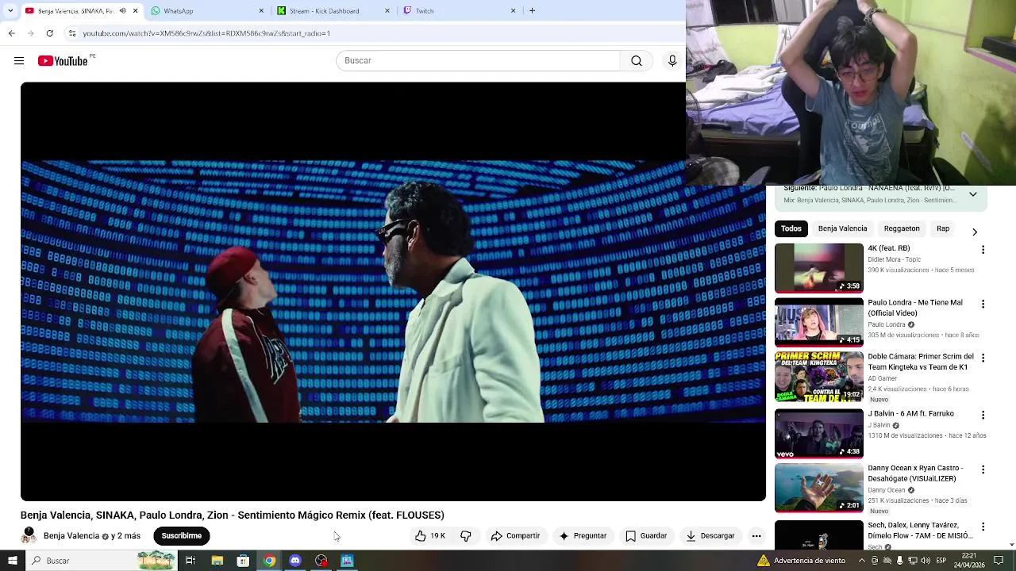Open the taskbar clock showing 22:21
This screenshot has width=1016, height=571.
(x=969, y=561)
